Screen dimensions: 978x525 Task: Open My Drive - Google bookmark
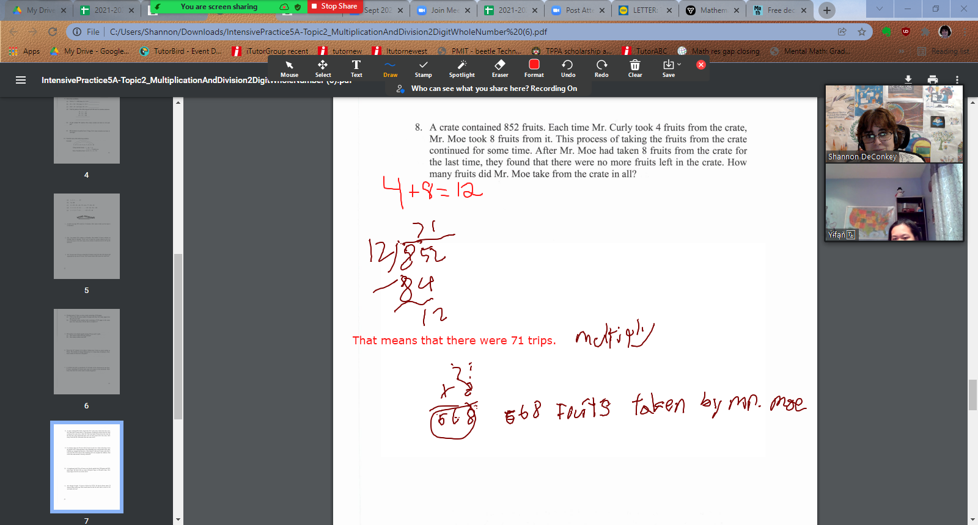[90, 51]
